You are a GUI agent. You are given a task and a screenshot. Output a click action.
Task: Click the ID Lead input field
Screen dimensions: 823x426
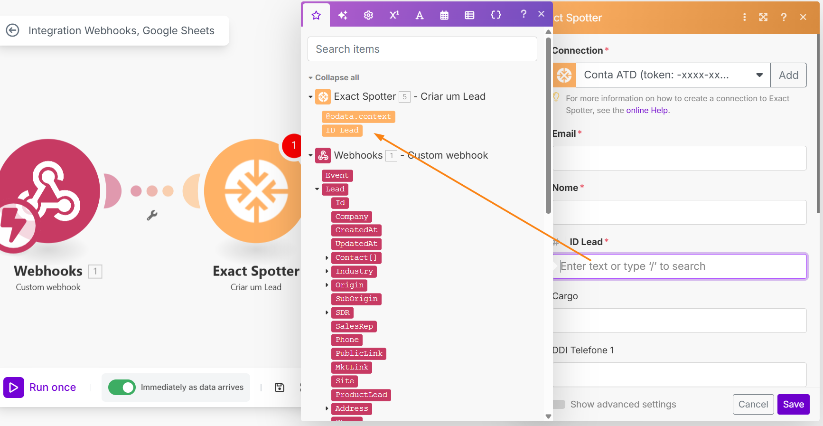click(x=679, y=266)
